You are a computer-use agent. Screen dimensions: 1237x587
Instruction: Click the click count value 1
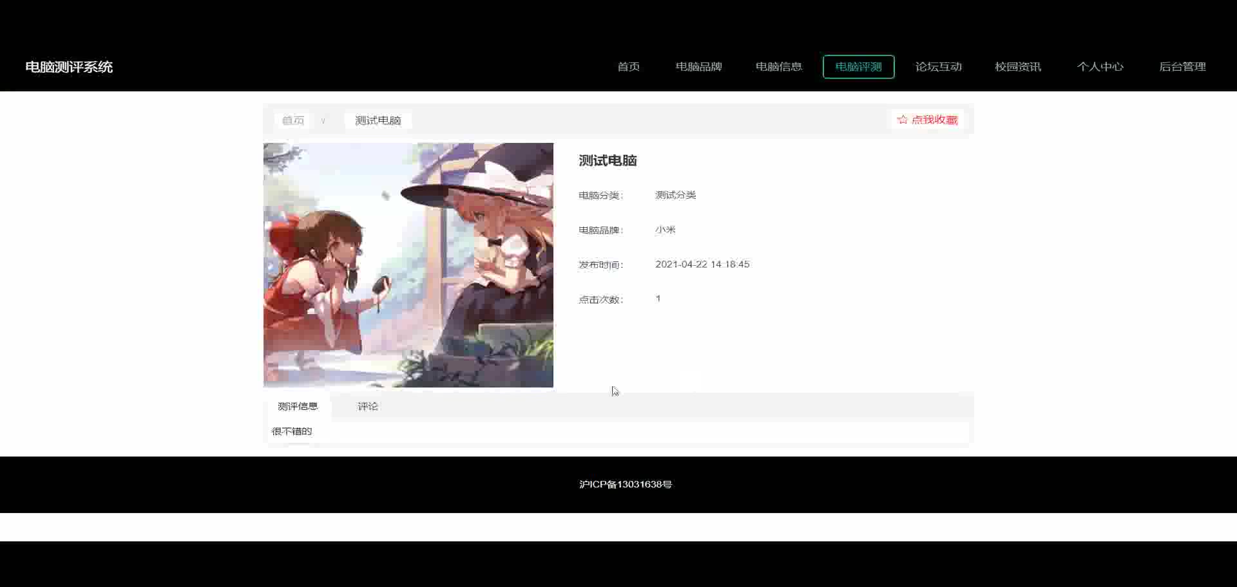[658, 299]
